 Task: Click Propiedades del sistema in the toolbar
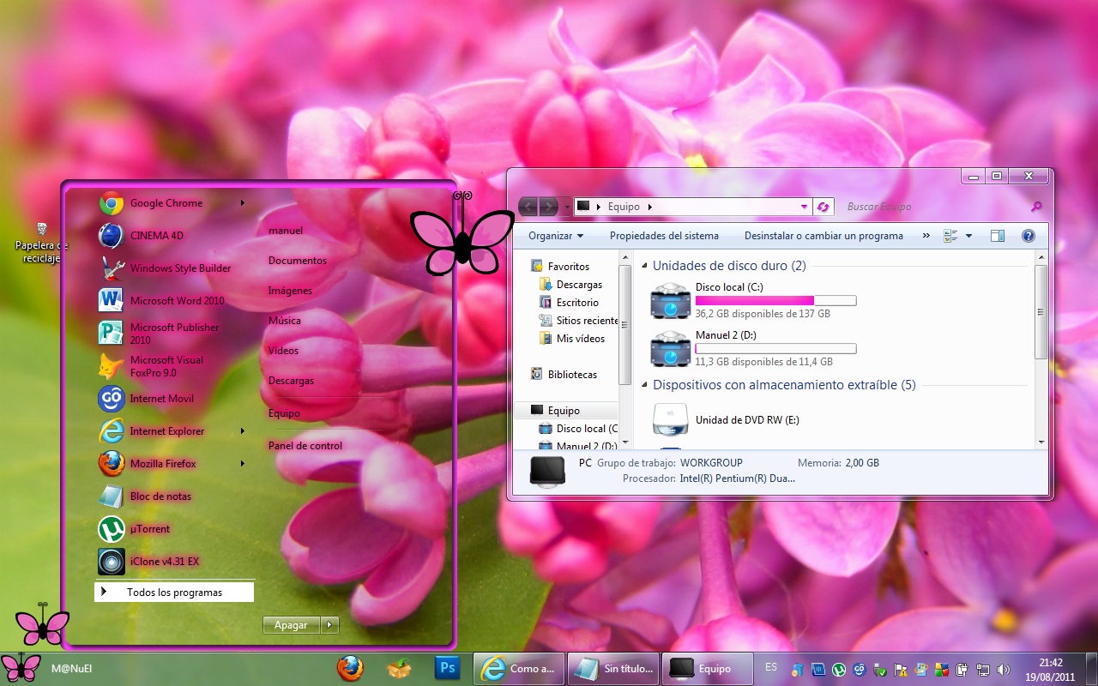click(665, 235)
